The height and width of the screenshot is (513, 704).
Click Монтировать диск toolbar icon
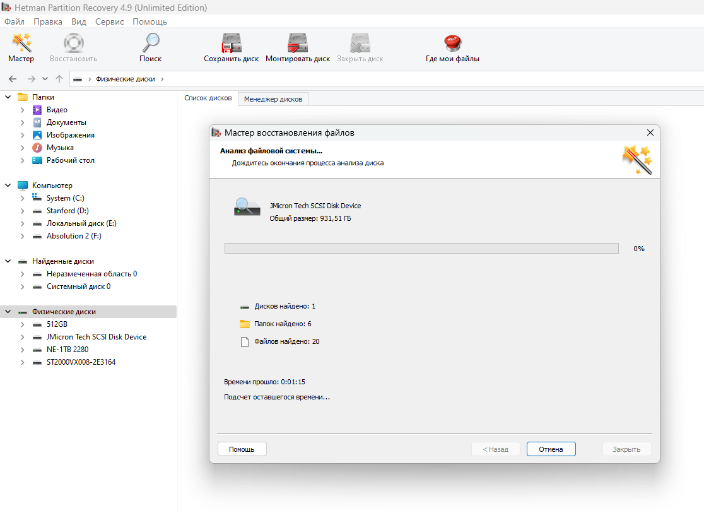298,47
